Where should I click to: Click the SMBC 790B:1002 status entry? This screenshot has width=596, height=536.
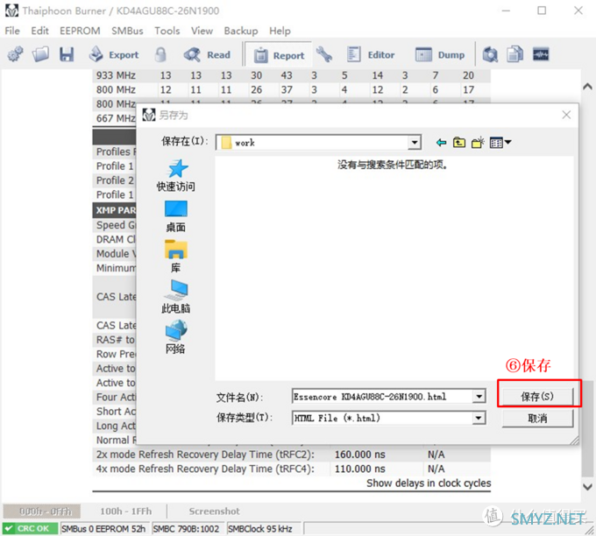(x=186, y=529)
